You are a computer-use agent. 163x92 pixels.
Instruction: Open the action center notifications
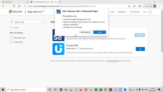pyautogui.click(x=159, y=90)
